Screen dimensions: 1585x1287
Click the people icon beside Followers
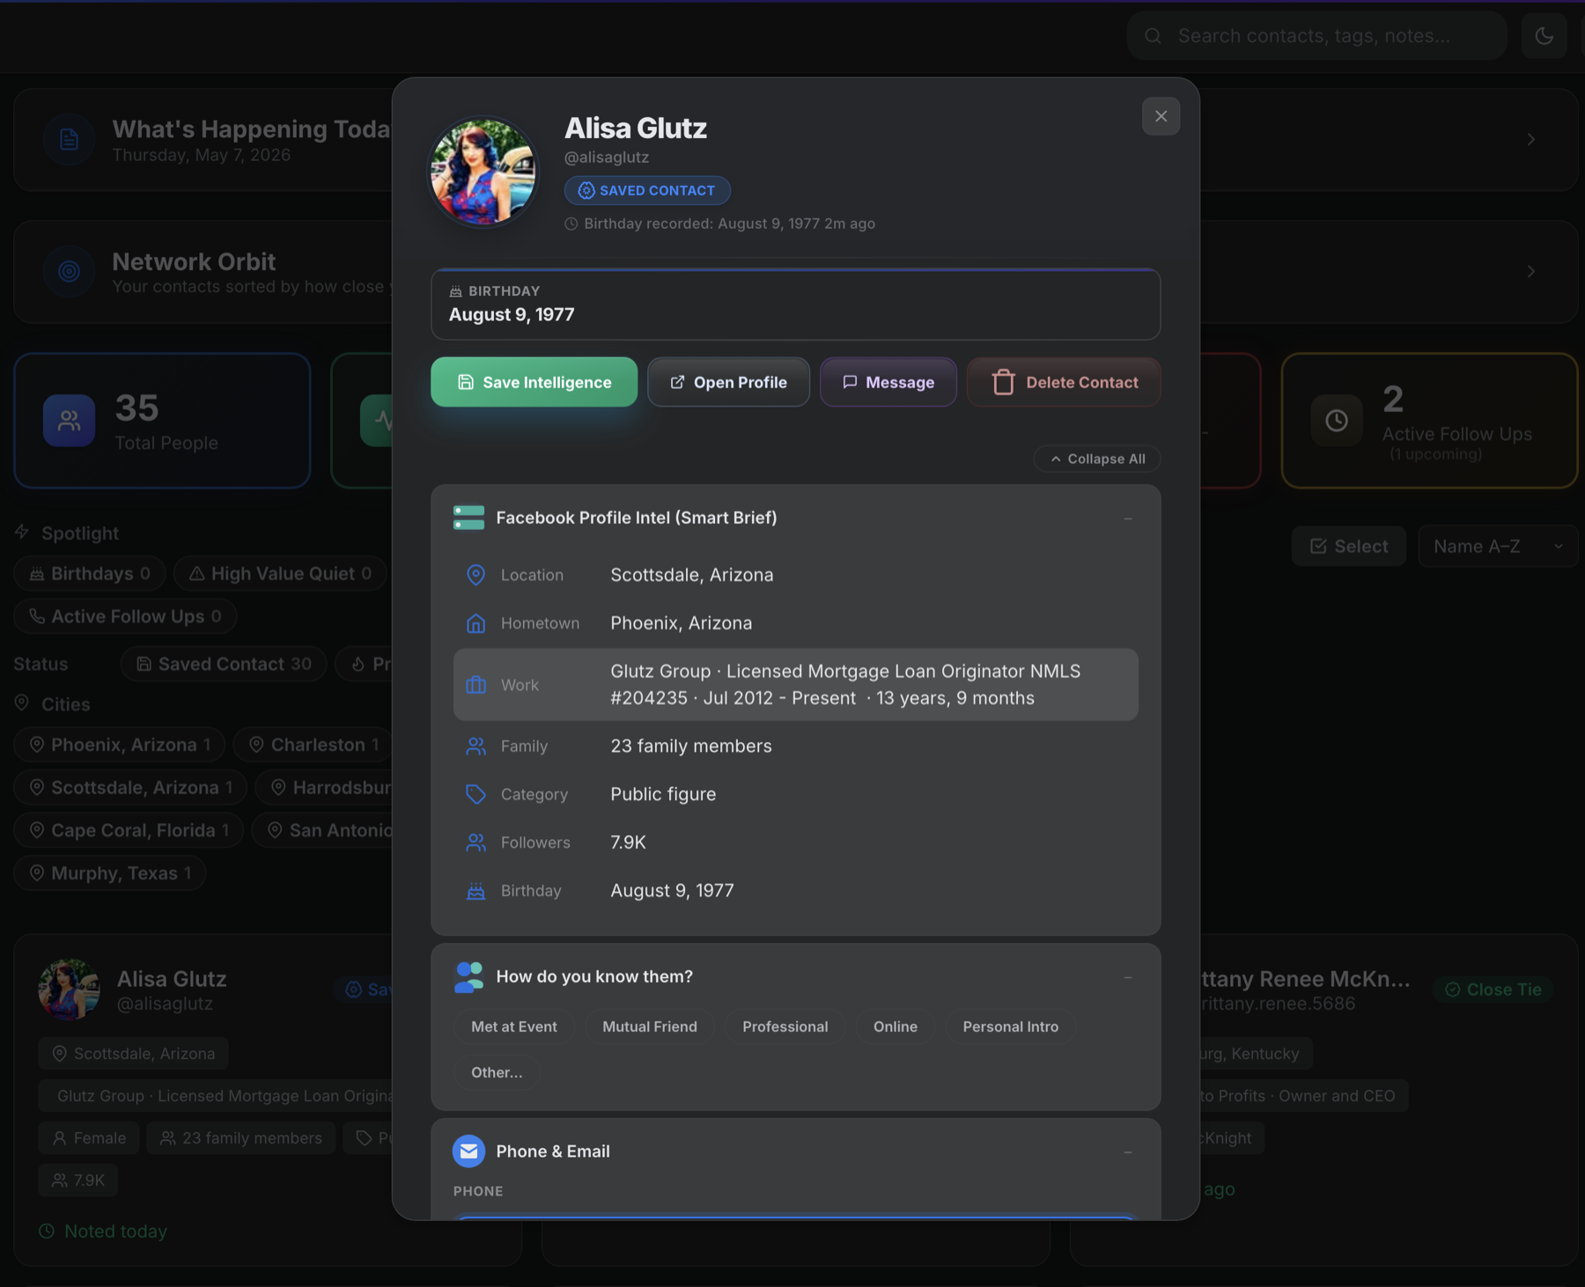[475, 842]
